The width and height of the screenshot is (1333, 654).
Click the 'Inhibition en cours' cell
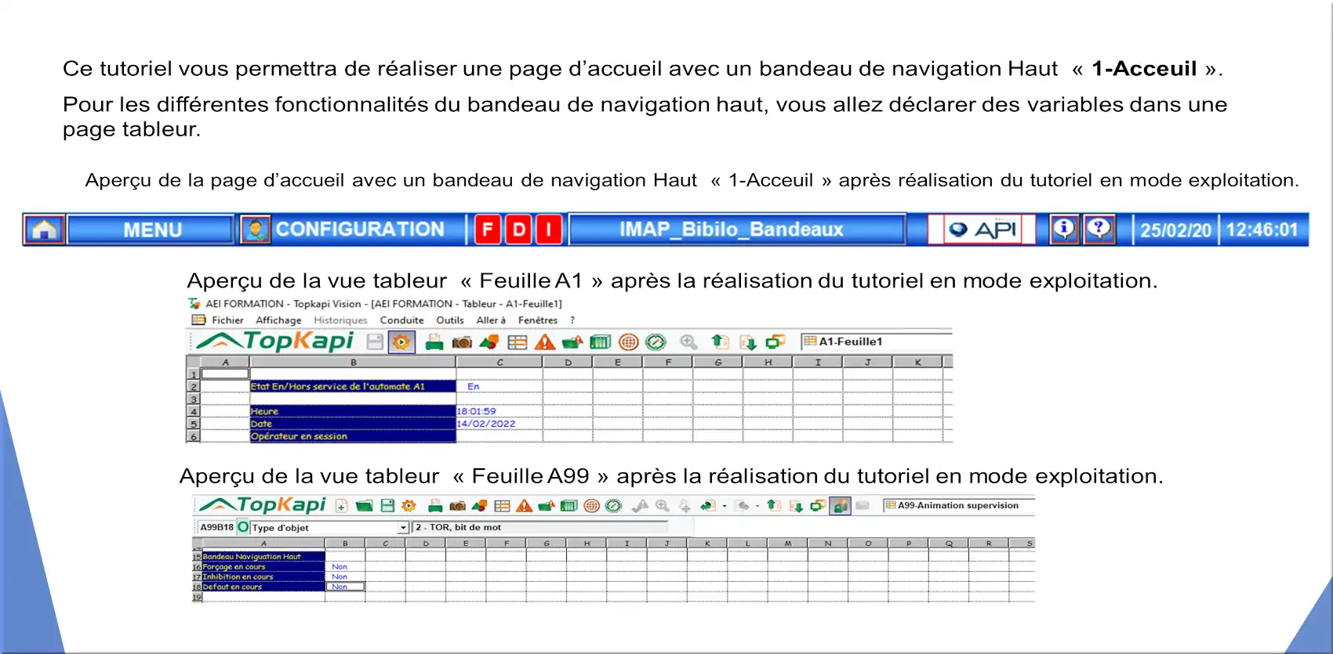coord(263,576)
